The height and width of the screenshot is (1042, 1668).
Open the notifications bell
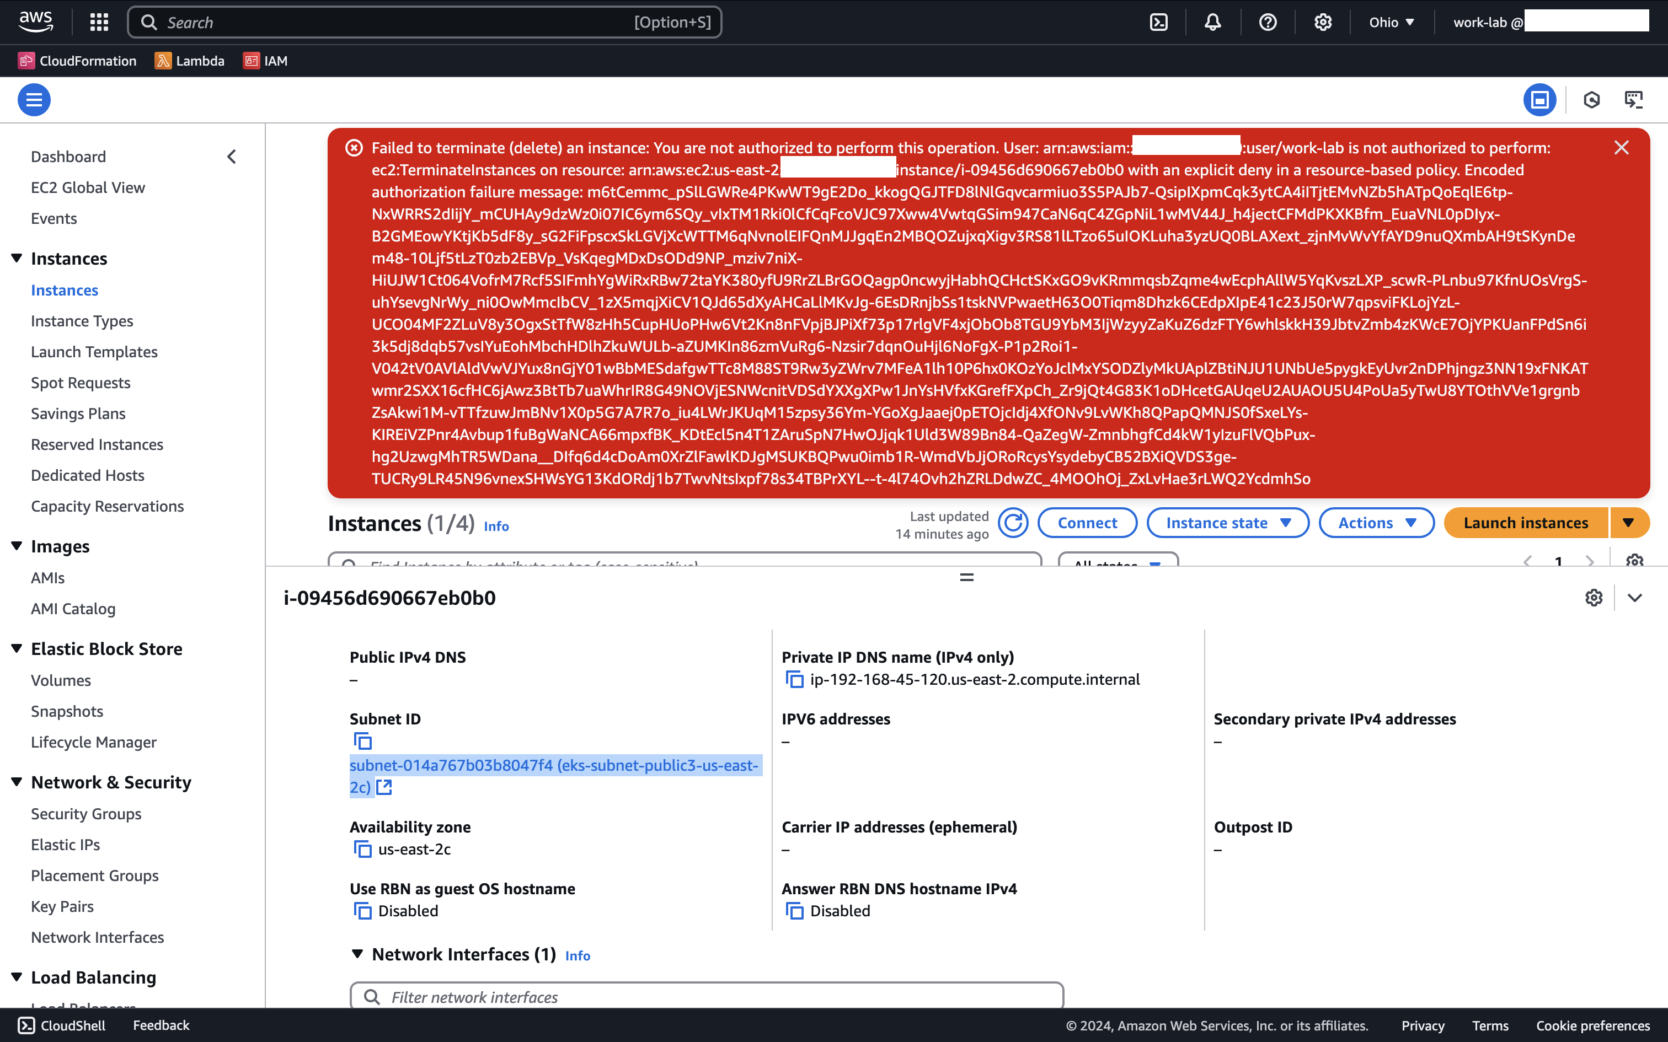tap(1212, 22)
